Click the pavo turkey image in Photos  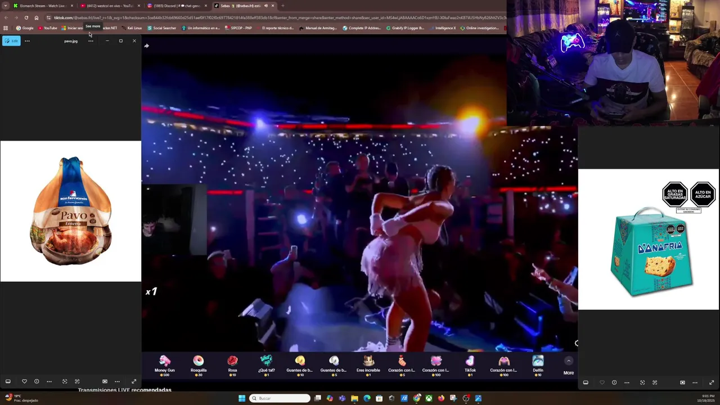[71, 211]
